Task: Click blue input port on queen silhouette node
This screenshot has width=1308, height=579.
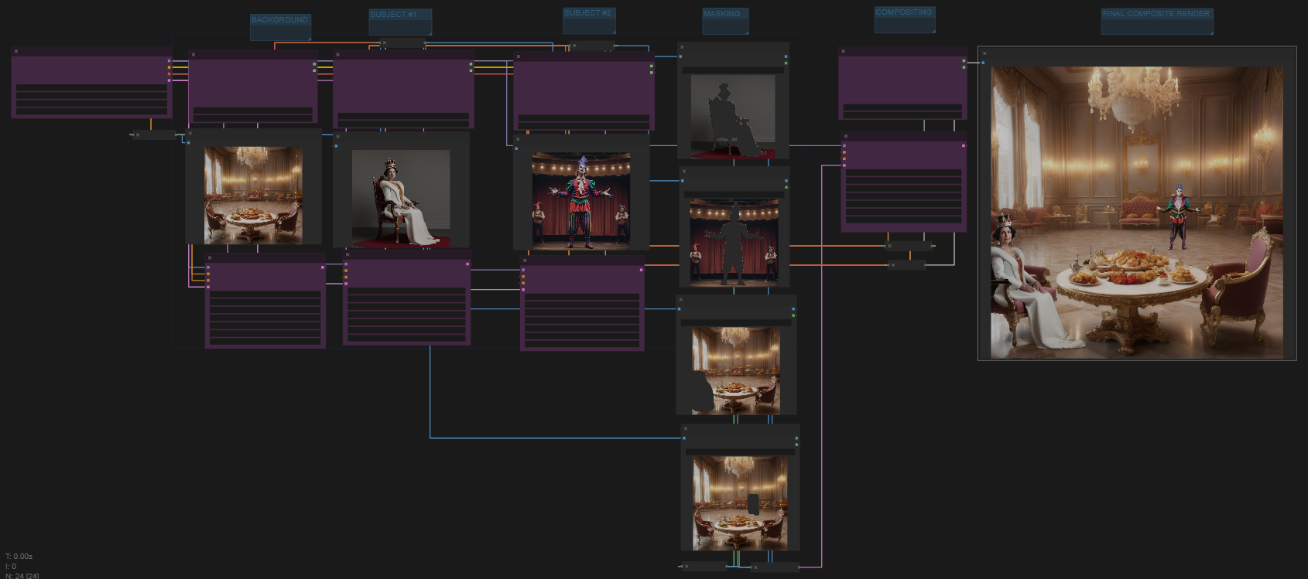Action: coord(681,56)
